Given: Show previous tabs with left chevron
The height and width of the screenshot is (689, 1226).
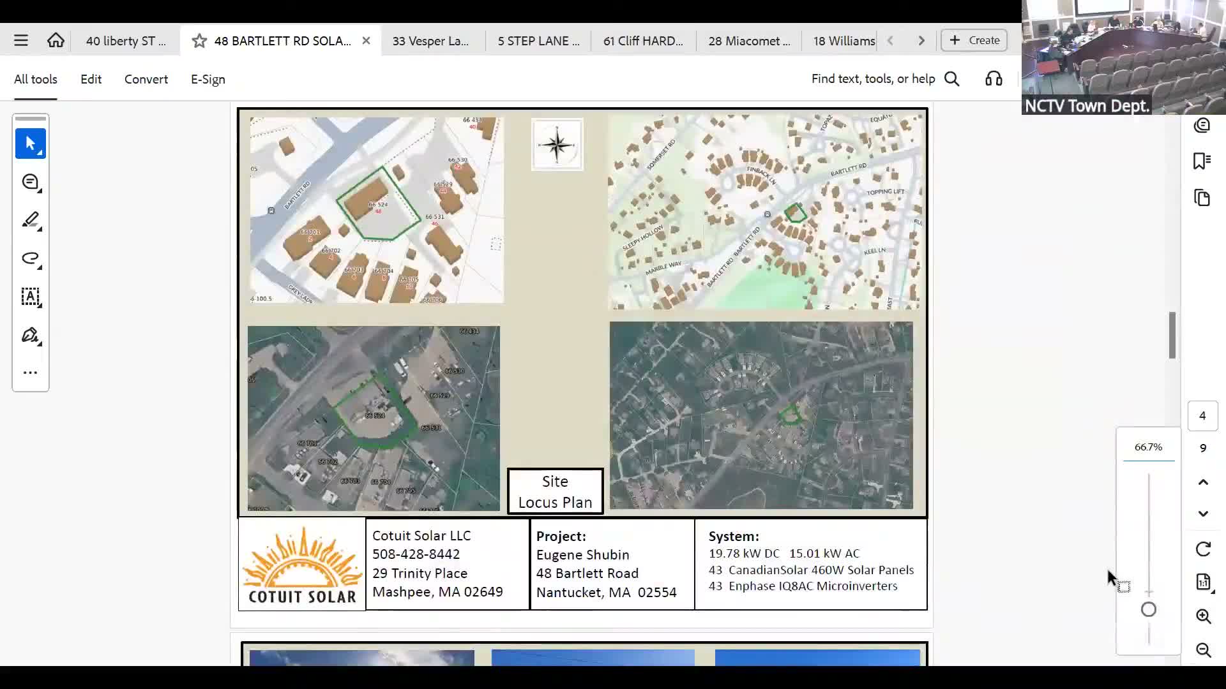Looking at the screenshot, I should 890,41.
